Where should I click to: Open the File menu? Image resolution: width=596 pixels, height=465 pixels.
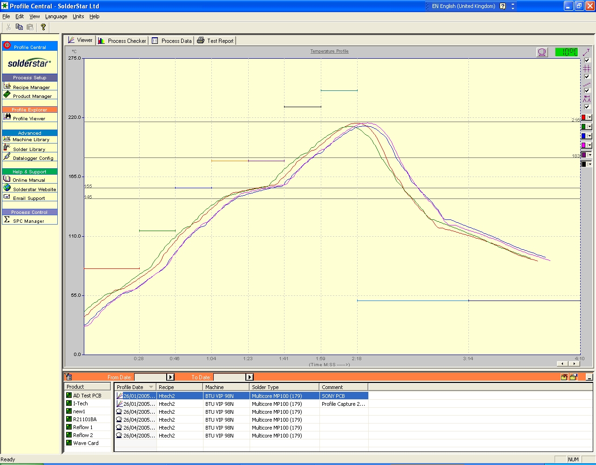click(6, 16)
